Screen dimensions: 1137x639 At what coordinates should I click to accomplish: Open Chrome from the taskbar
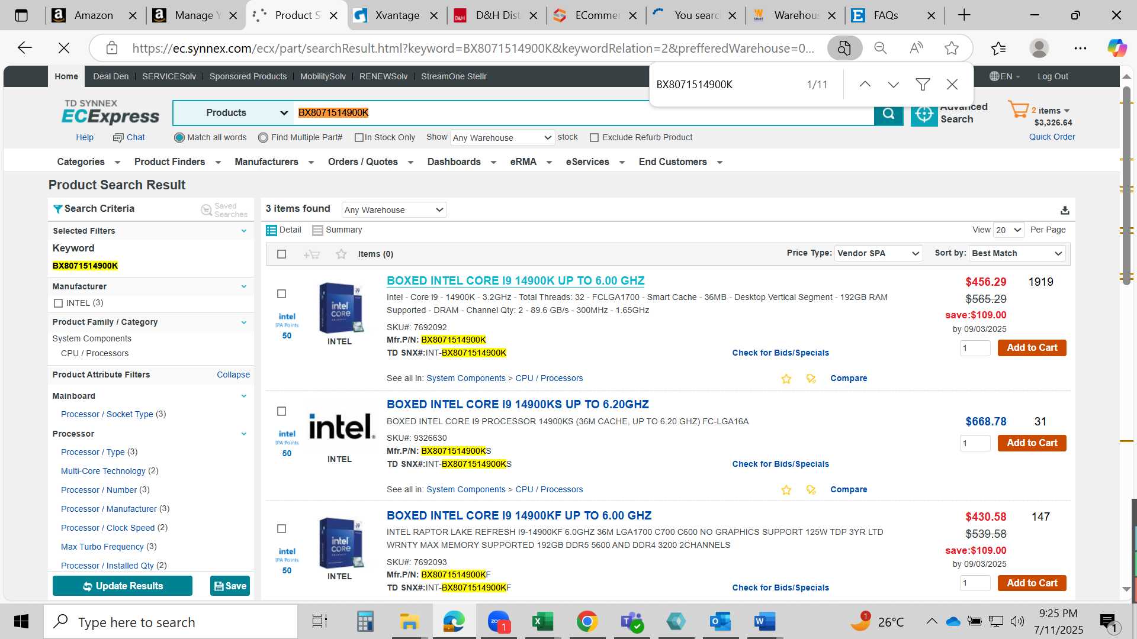click(x=587, y=622)
